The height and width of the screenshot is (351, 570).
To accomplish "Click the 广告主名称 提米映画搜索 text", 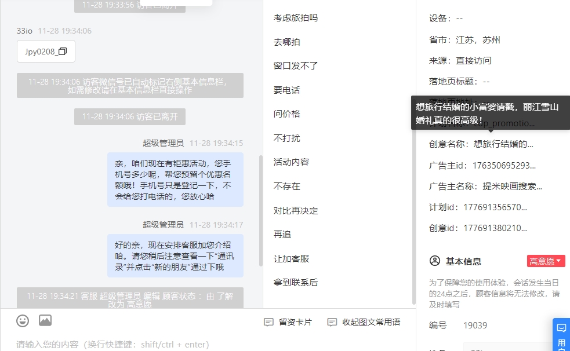I will 512,187.
